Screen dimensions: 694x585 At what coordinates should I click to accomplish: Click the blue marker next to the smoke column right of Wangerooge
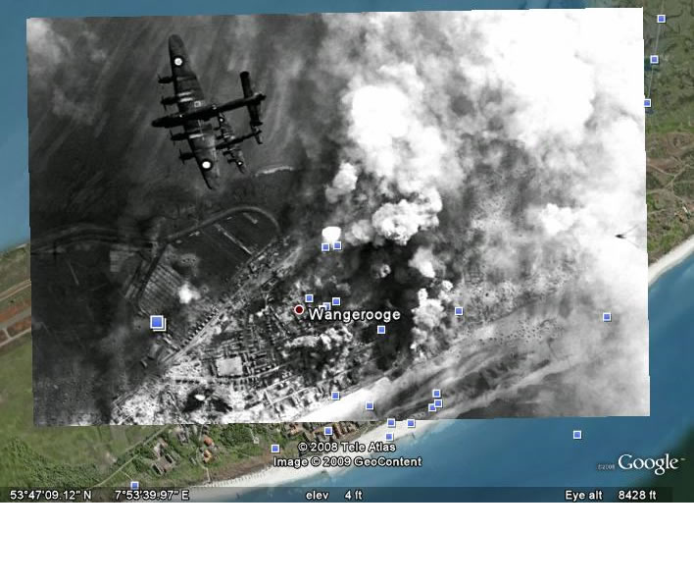tap(459, 311)
